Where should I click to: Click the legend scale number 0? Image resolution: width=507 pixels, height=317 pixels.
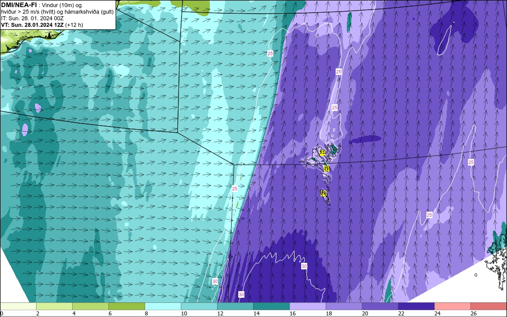pos(2,313)
